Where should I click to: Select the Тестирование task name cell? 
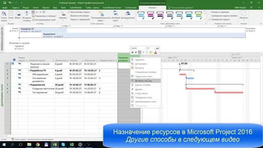click(x=41, y=92)
